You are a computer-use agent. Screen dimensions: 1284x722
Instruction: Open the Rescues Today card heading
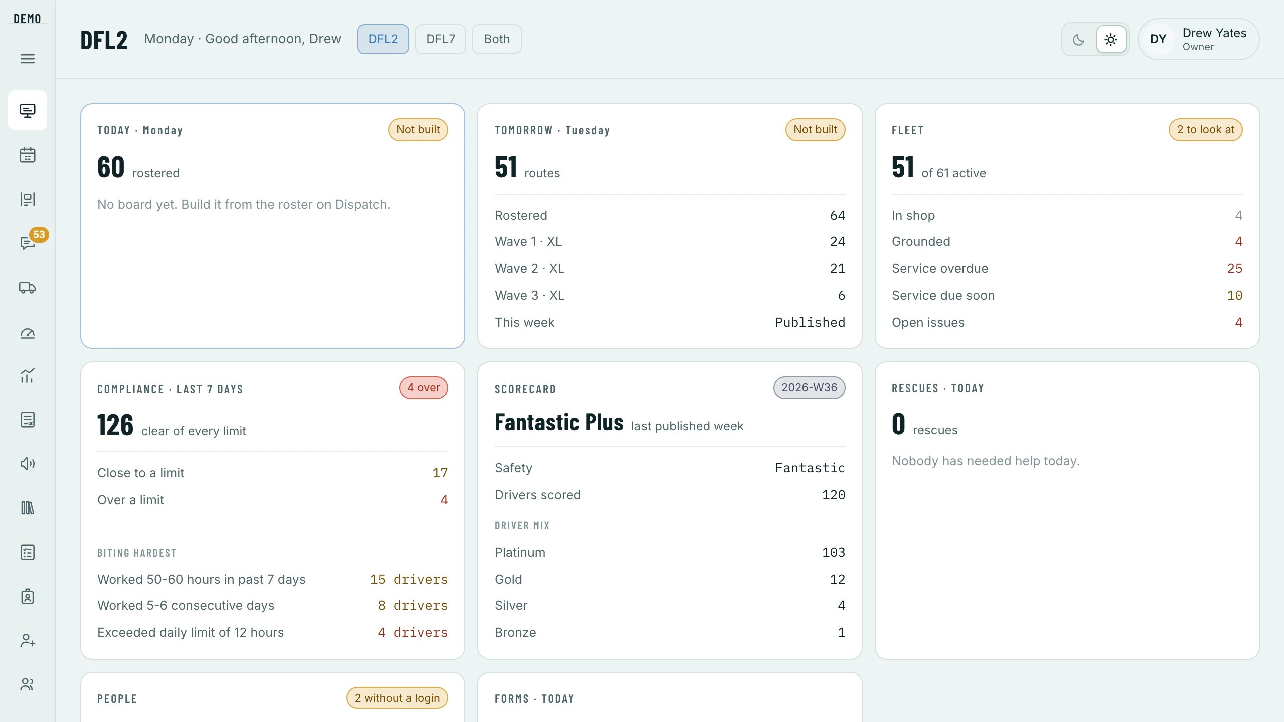938,388
